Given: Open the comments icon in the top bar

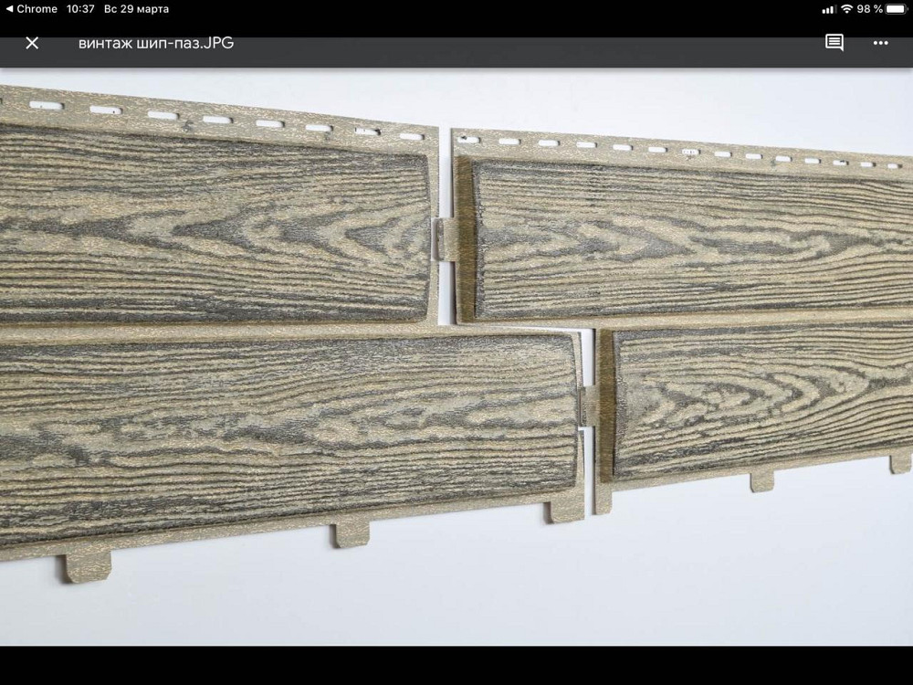Looking at the screenshot, I should [x=834, y=43].
